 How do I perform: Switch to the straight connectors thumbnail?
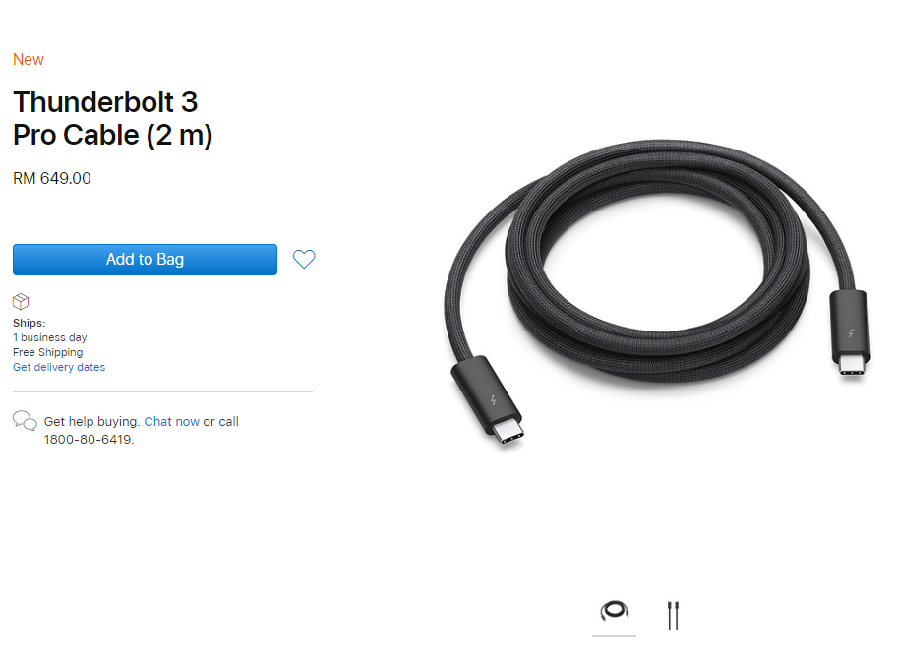pos(673,615)
